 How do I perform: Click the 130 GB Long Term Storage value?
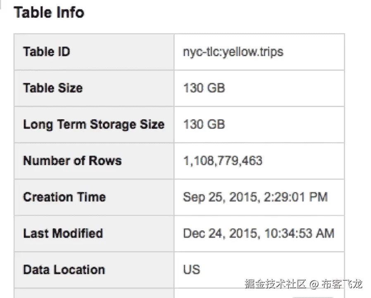pyautogui.click(x=204, y=125)
